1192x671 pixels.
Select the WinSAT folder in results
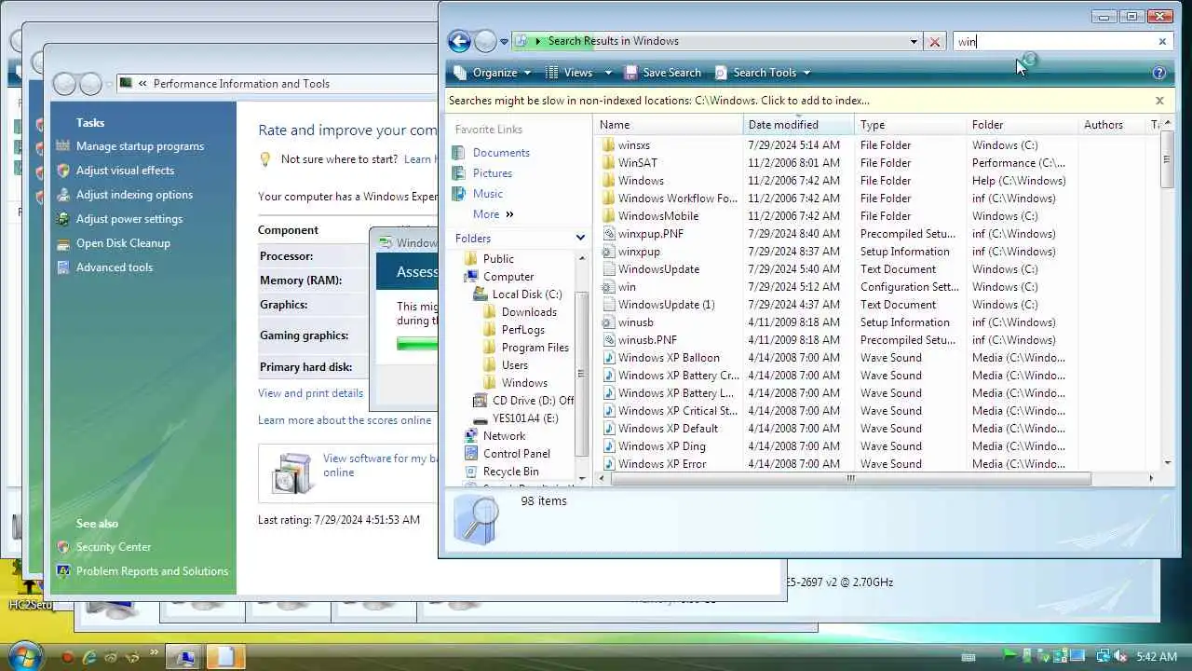click(637, 163)
